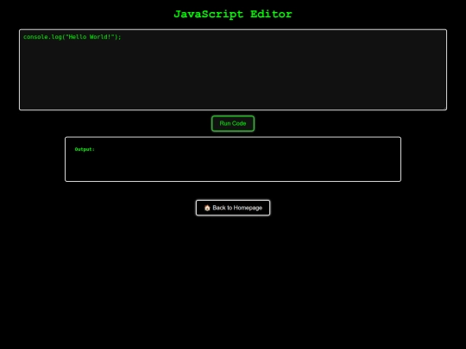The width and height of the screenshot is (466, 349).
Task: Click the house icon on homepage button
Action: 207,208
